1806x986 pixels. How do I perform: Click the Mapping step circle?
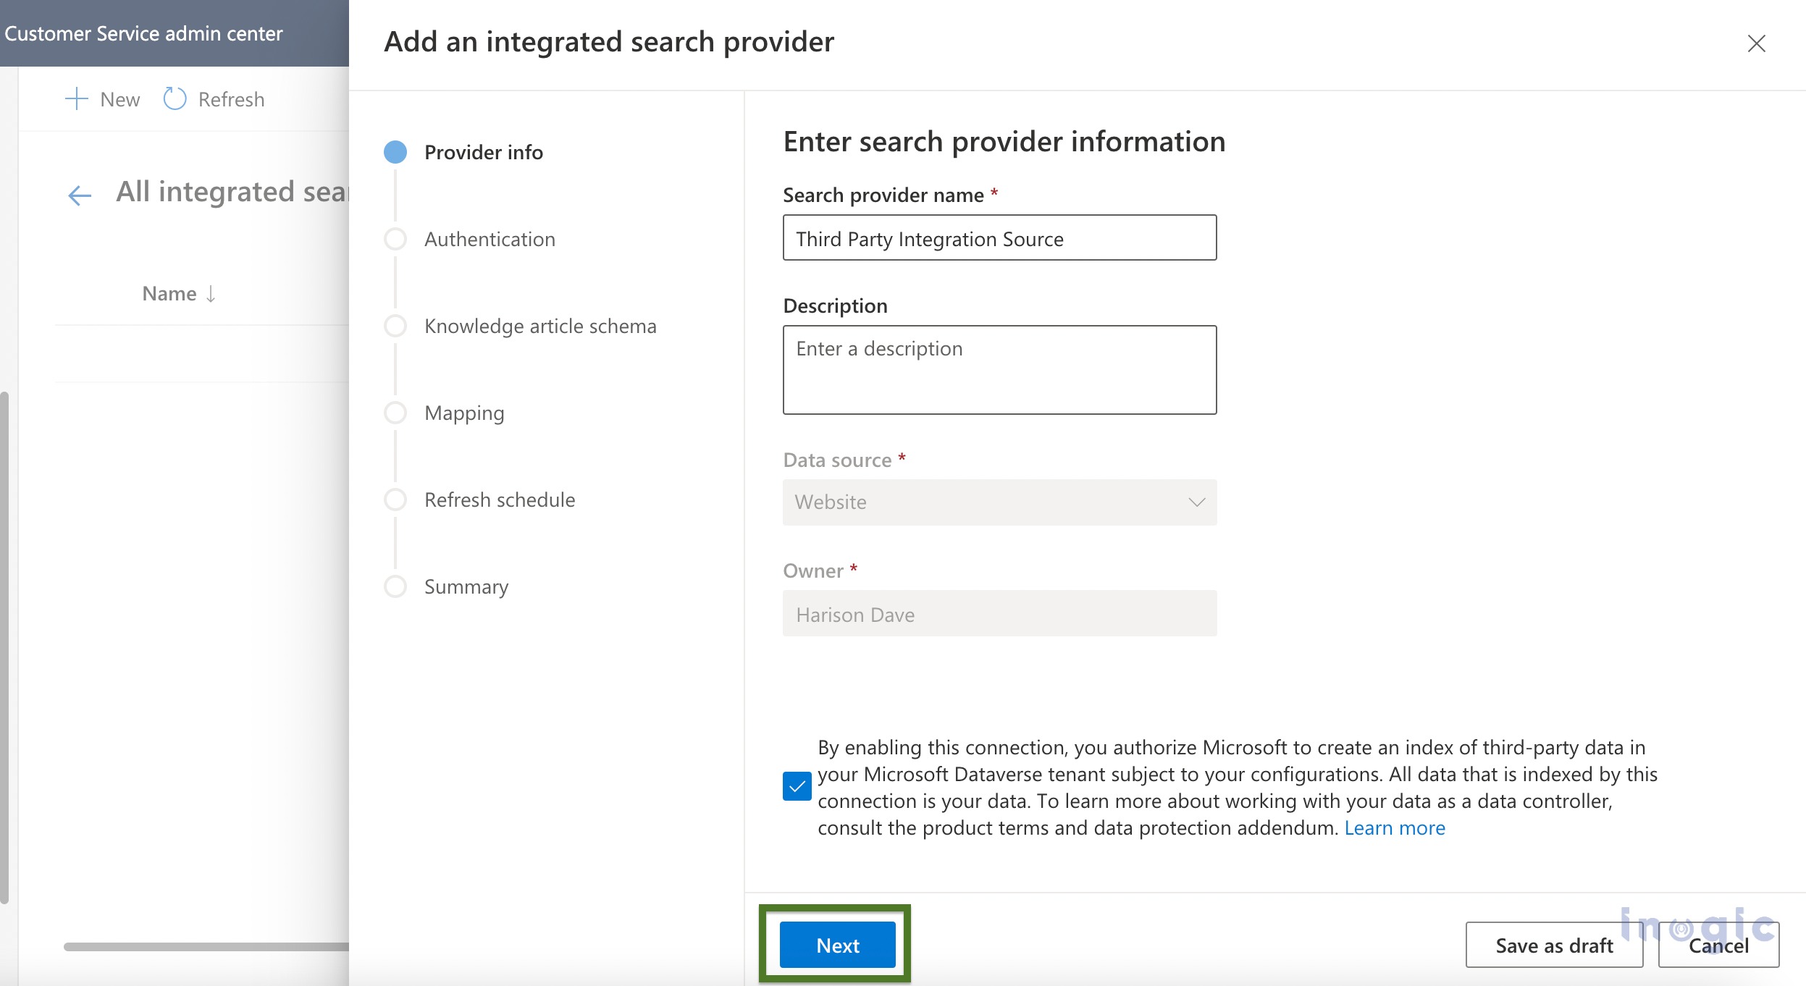(x=395, y=413)
